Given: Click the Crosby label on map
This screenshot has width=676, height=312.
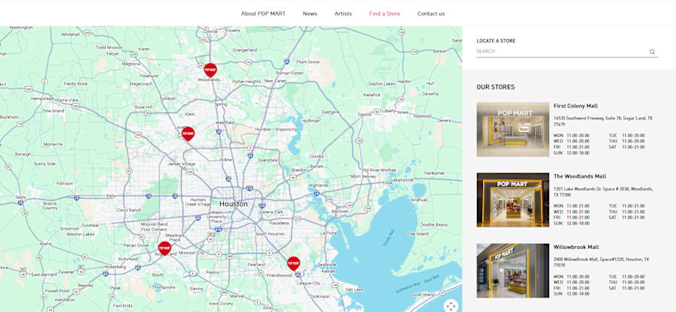Looking at the screenshot, I should (316, 157).
